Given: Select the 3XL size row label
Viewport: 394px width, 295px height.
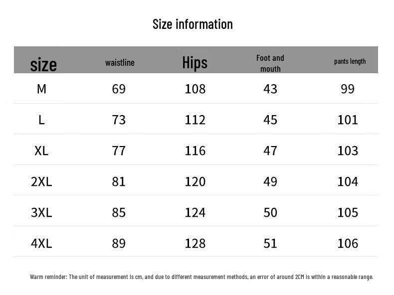Looking at the screenshot, I should coord(42,213).
